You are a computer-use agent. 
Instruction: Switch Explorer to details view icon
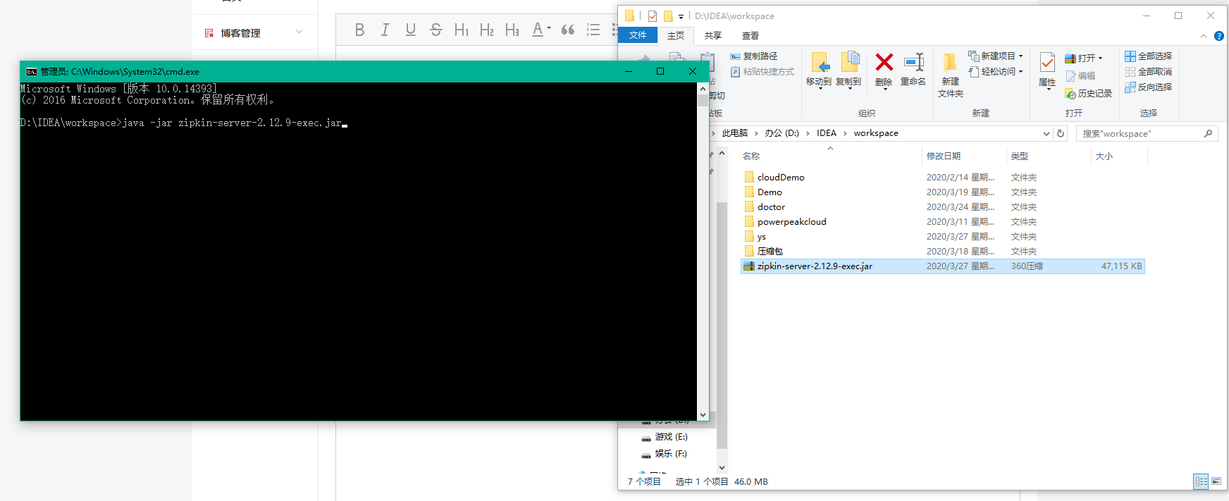pos(1202,481)
